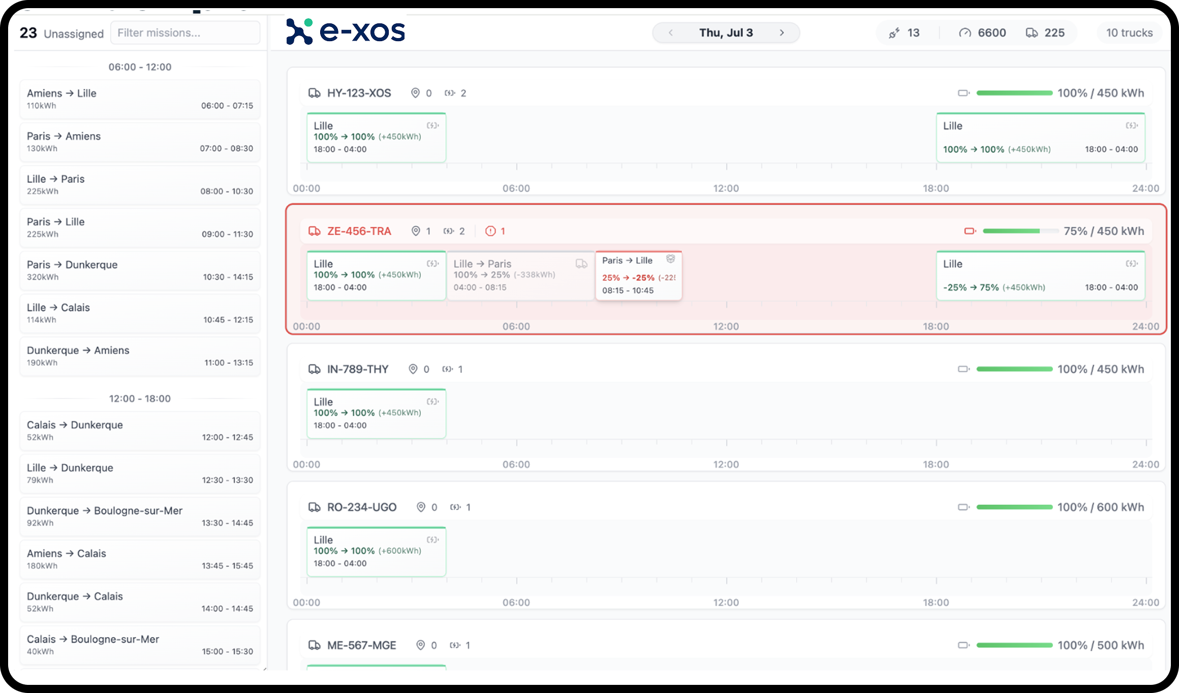Advance to next day with right chevron
This screenshot has height=693, width=1179.
point(782,33)
